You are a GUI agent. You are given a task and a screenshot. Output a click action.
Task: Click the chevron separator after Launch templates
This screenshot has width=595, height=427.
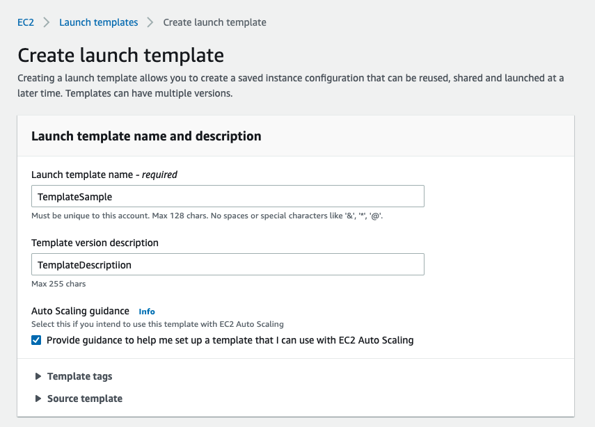151,22
